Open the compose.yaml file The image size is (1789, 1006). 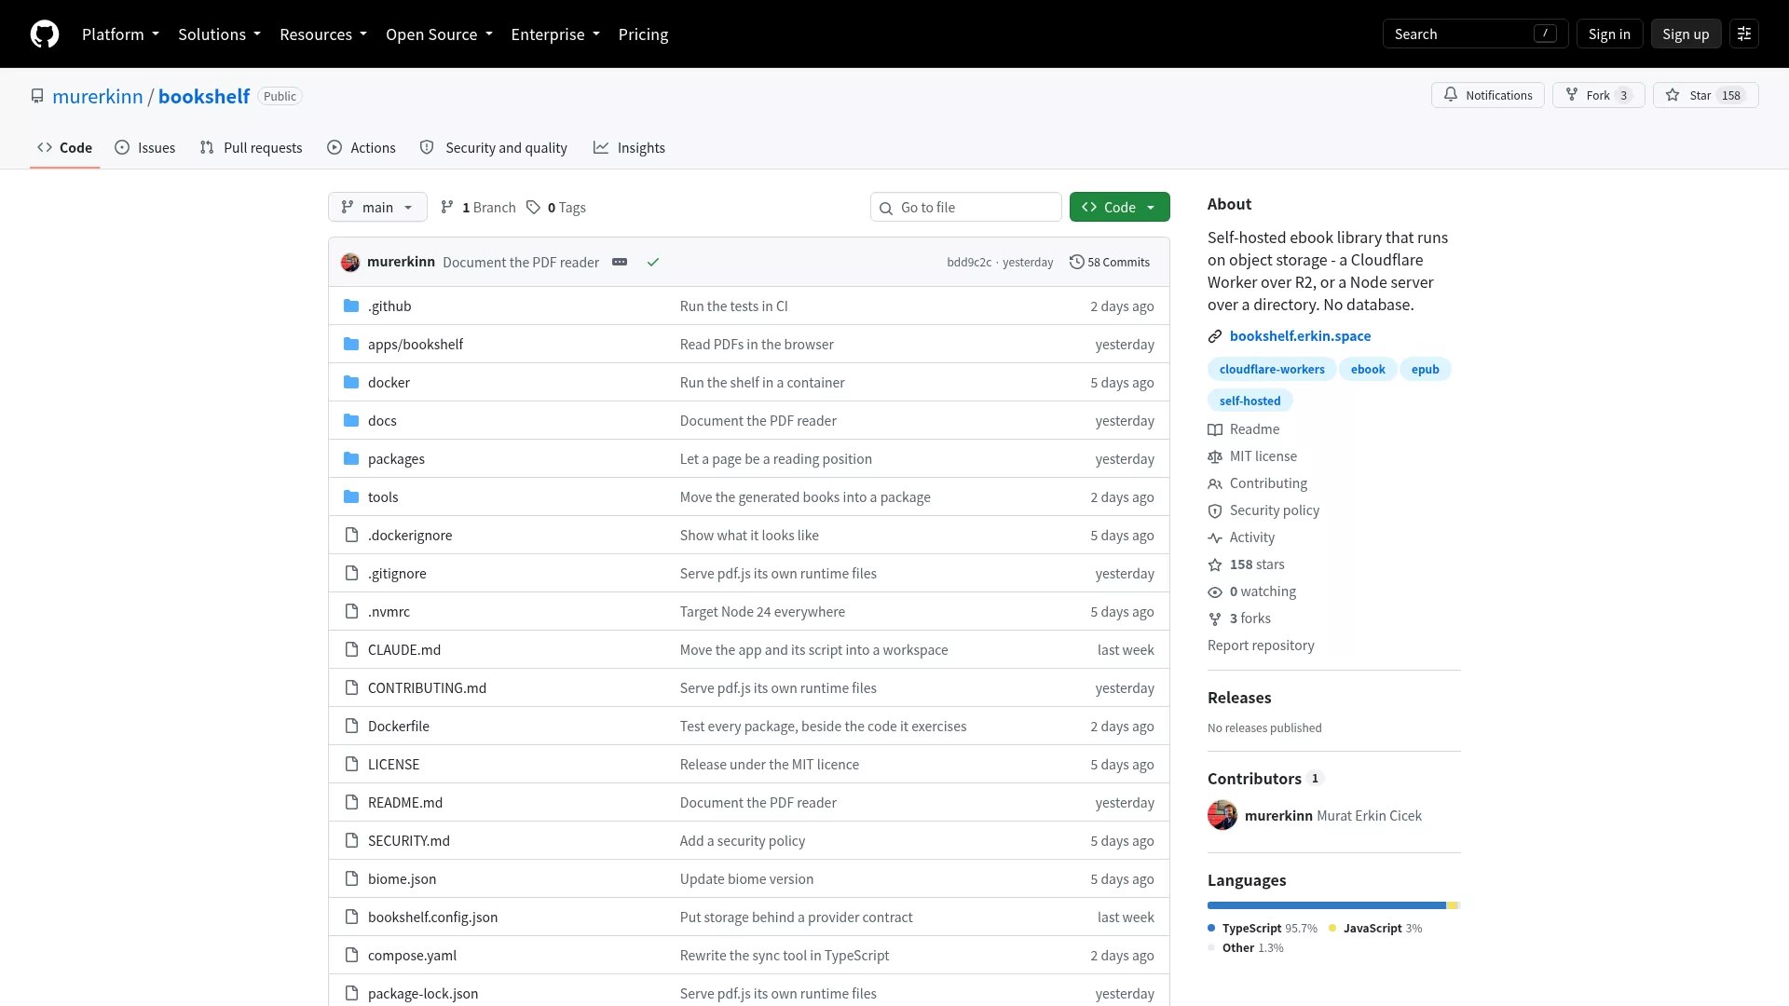(x=412, y=955)
